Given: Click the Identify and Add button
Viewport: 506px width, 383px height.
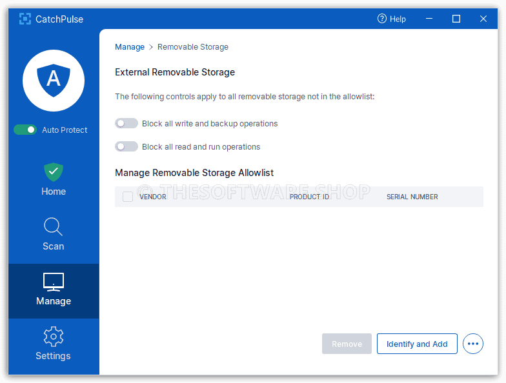Looking at the screenshot, I should click(417, 344).
